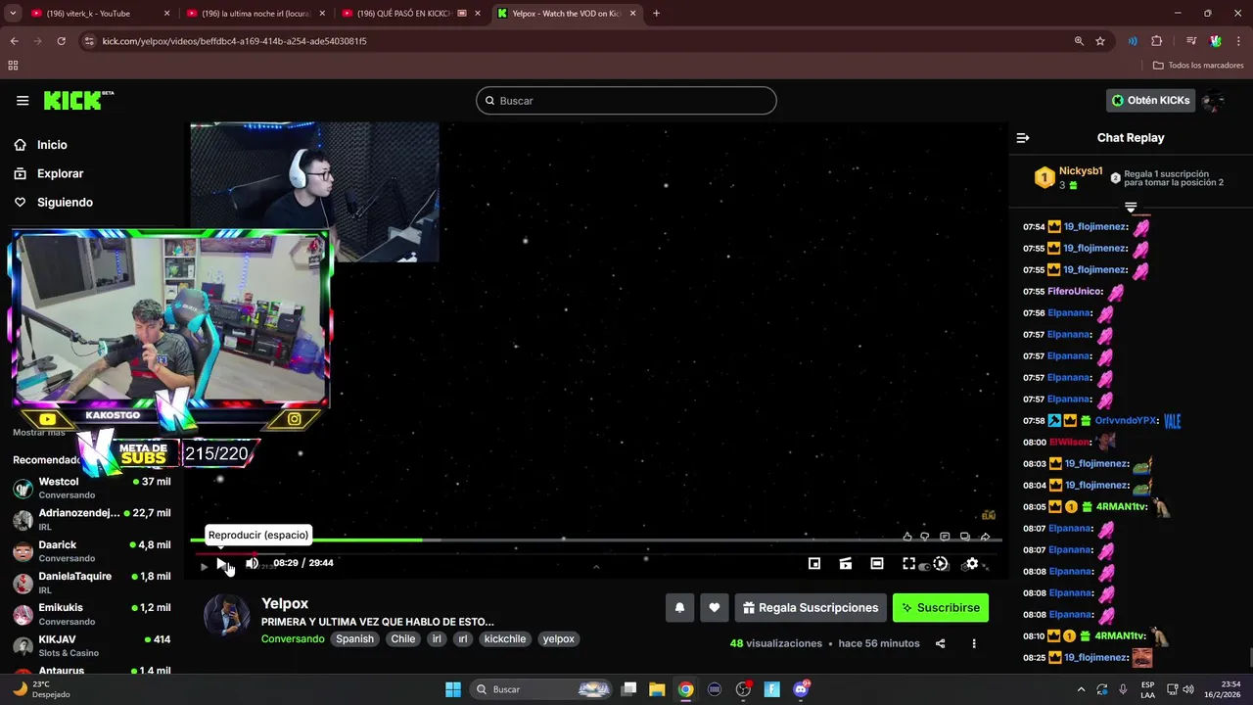Open the Task View taskbar button
1253x705 pixels.
pyautogui.click(x=629, y=689)
